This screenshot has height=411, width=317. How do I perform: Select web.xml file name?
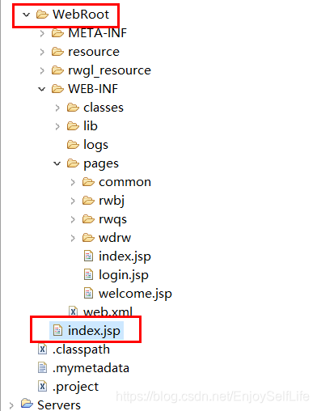108,311
